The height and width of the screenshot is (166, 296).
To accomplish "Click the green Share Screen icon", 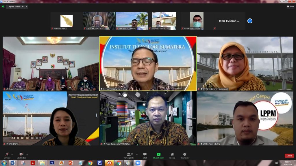I will [159, 154].
